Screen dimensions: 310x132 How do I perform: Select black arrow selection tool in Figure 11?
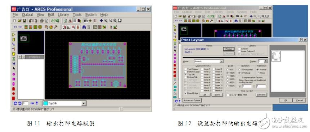click(x=13, y=68)
